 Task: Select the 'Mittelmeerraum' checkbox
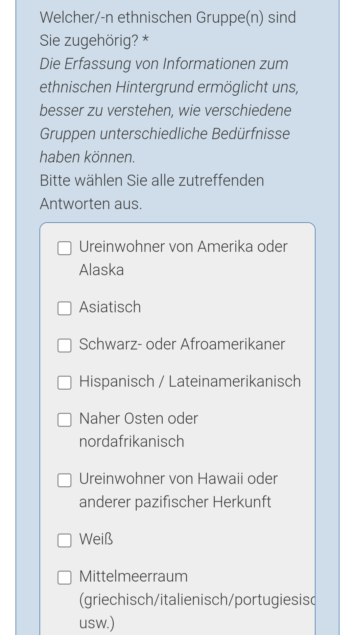tap(64, 577)
